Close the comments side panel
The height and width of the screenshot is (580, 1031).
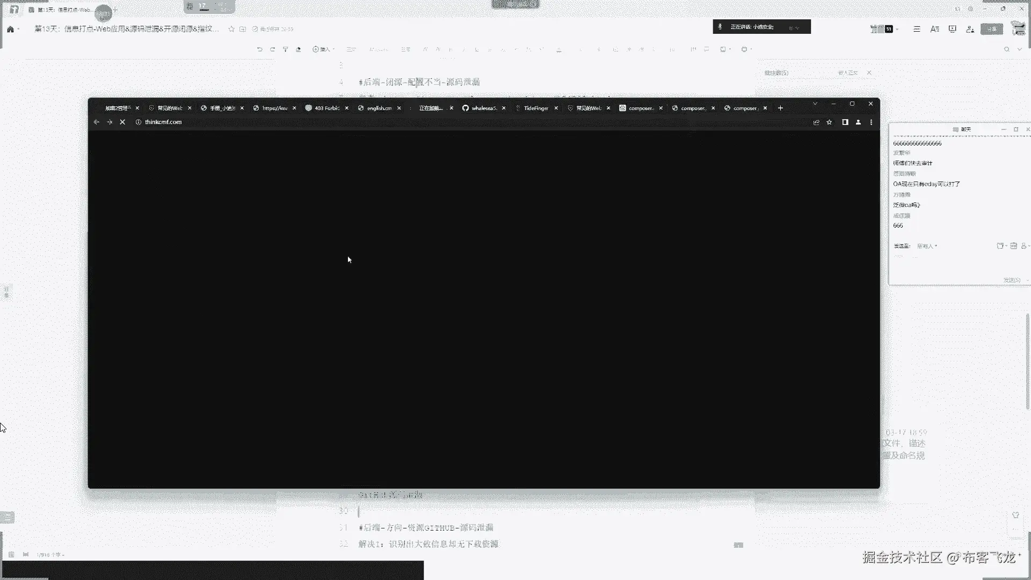pos(869,73)
